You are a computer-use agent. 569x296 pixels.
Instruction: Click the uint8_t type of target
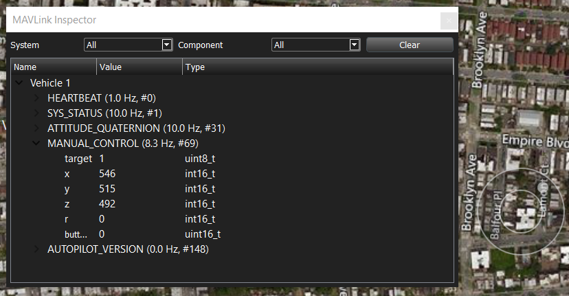(x=200, y=159)
